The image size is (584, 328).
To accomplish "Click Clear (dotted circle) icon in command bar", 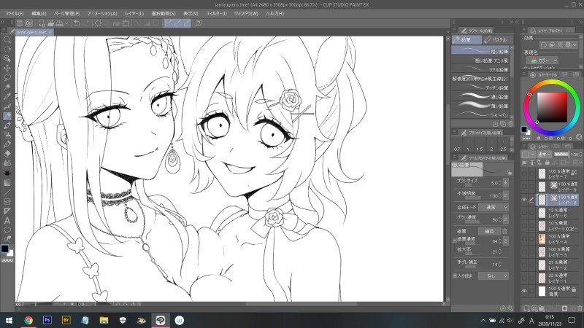I will click(x=98, y=23).
